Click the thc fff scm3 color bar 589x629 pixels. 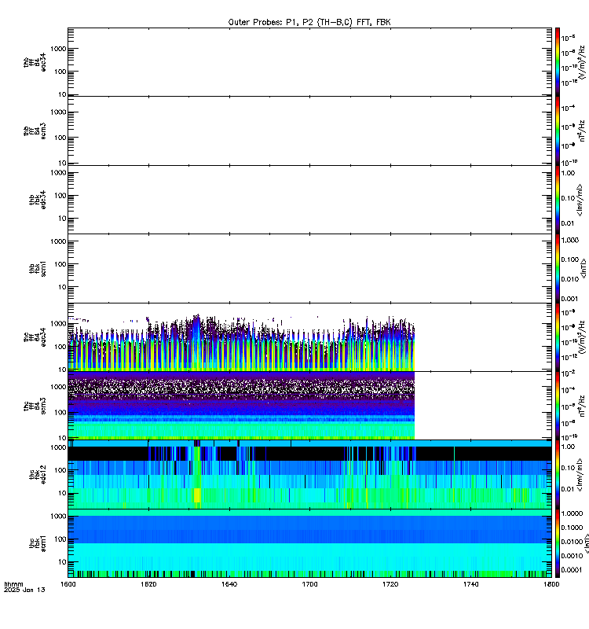click(x=558, y=406)
